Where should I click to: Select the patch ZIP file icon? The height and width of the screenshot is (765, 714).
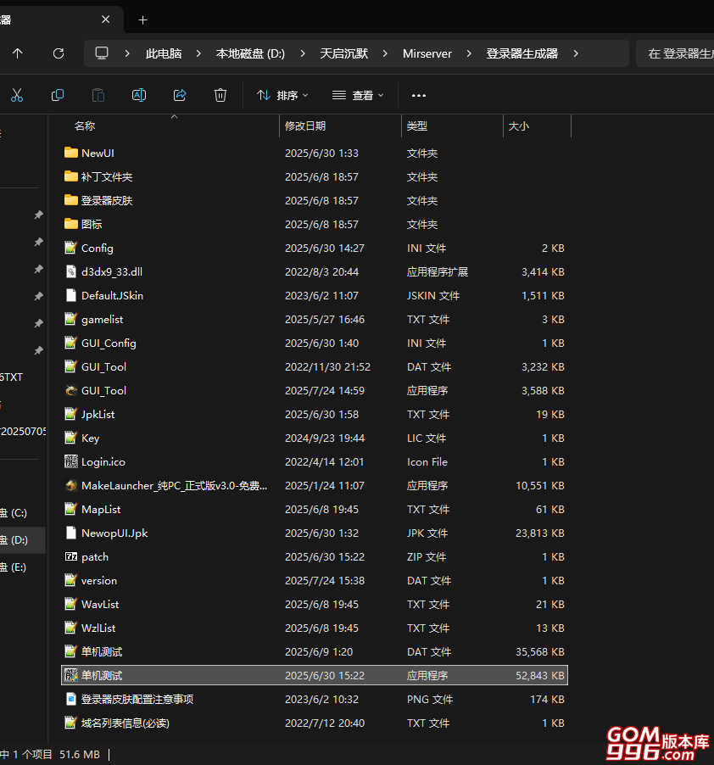(71, 557)
